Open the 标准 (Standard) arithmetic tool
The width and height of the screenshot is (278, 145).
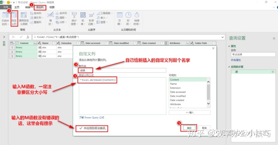(83, 18)
